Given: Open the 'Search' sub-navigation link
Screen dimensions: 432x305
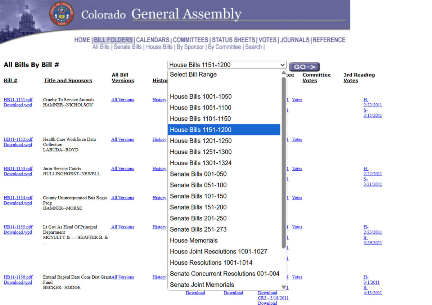Looking at the screenshot, I should point(253,47).
